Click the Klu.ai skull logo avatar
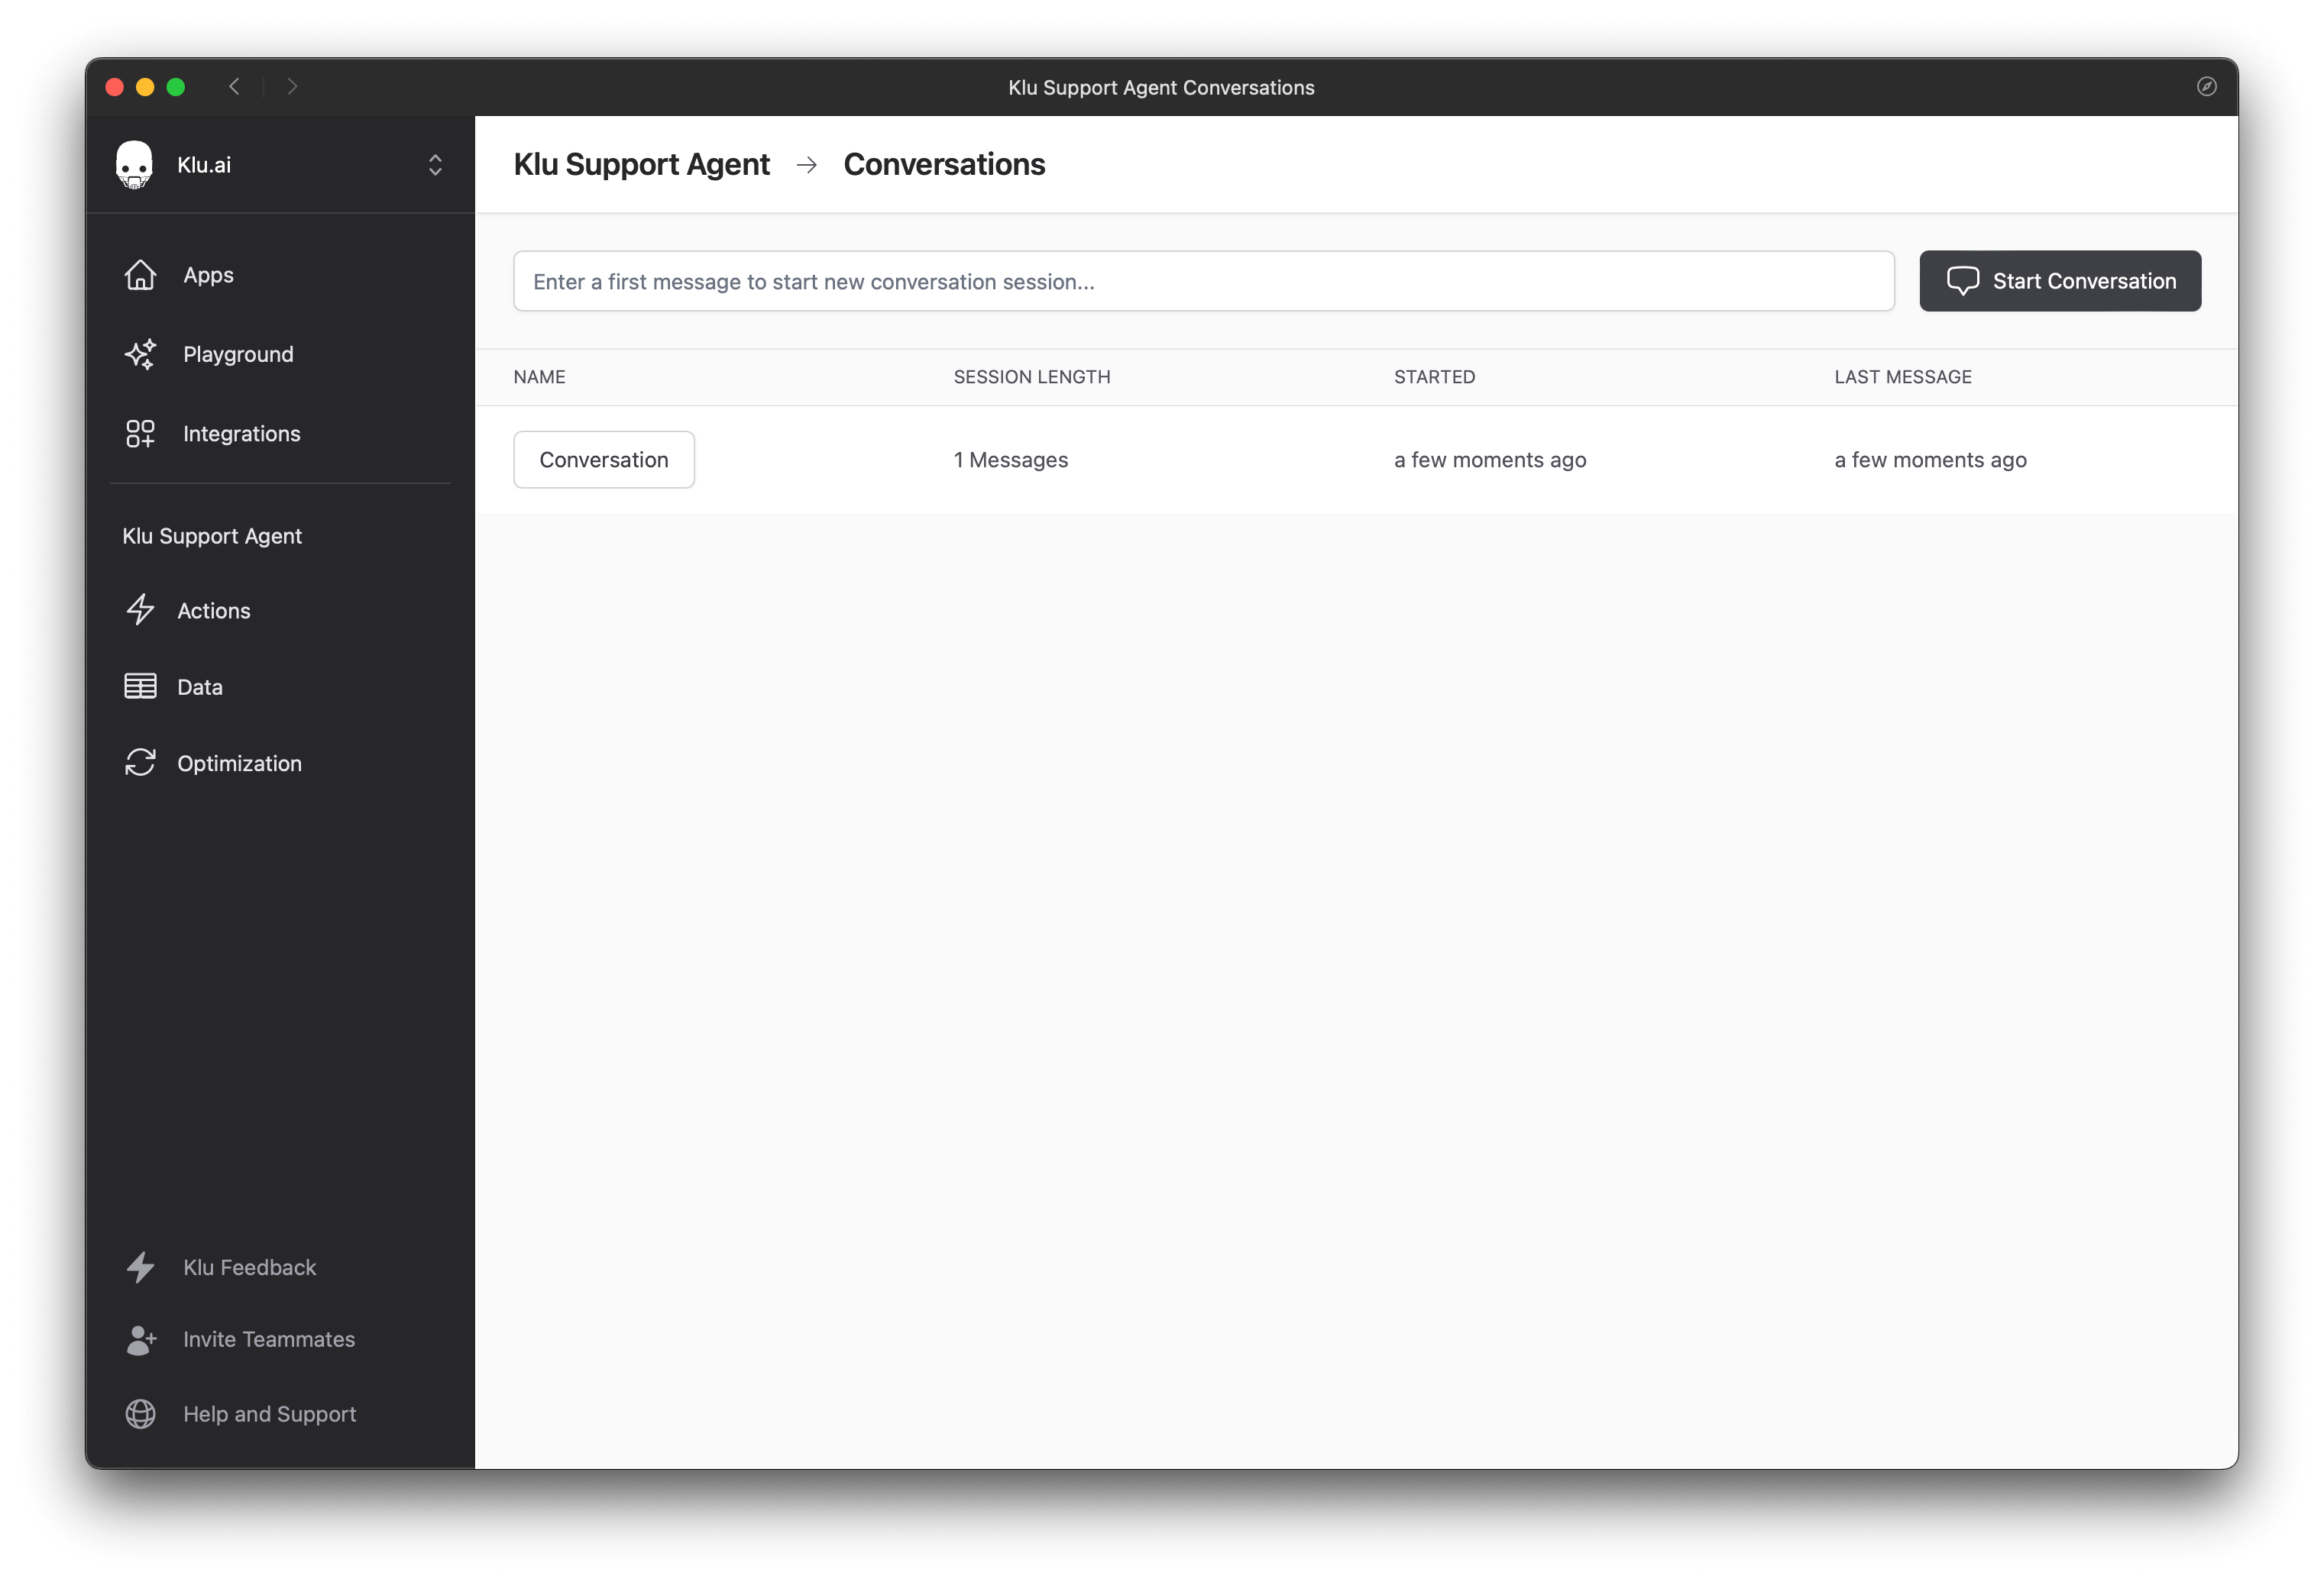This screenshot has height=1582, width=2324. (x=134, y=165)
